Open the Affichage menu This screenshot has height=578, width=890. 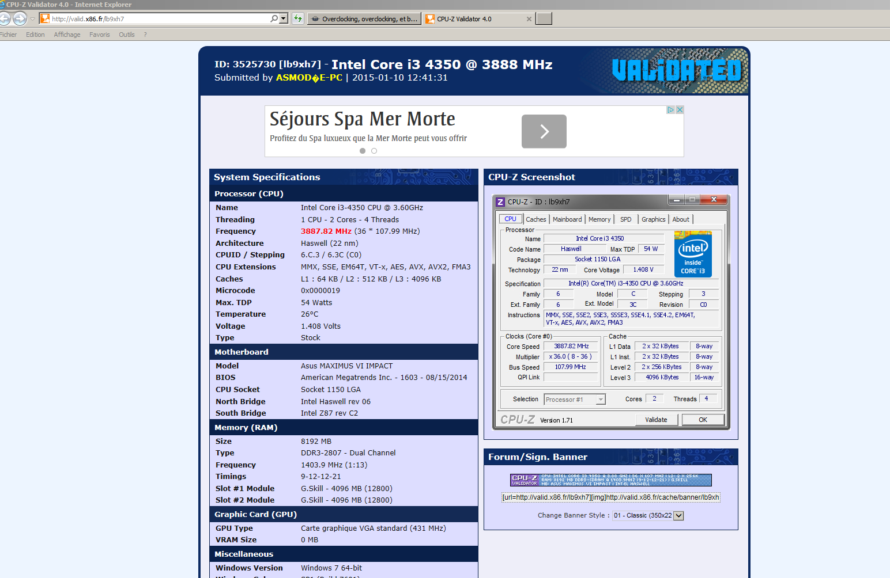click(67, 35)
